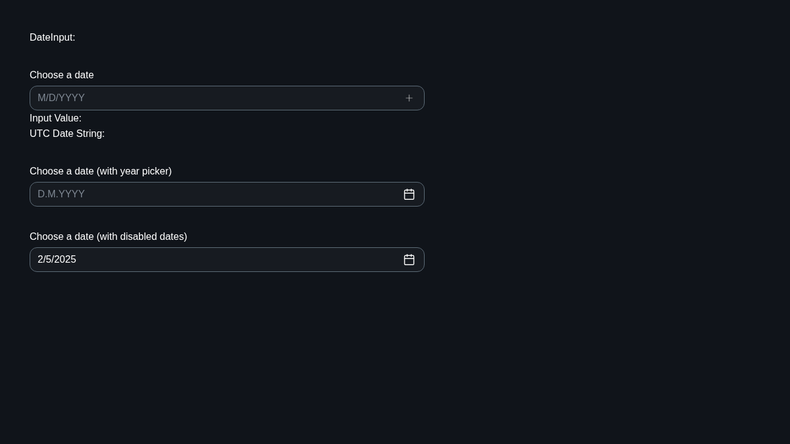Focus the D.M.YYYY date input field

(227, 194)
